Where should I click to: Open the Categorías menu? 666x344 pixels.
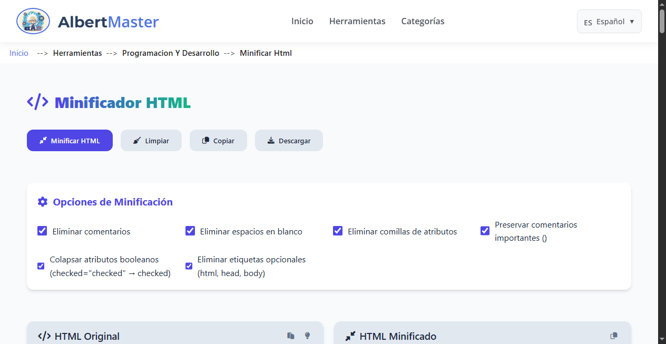click(423, 21)
